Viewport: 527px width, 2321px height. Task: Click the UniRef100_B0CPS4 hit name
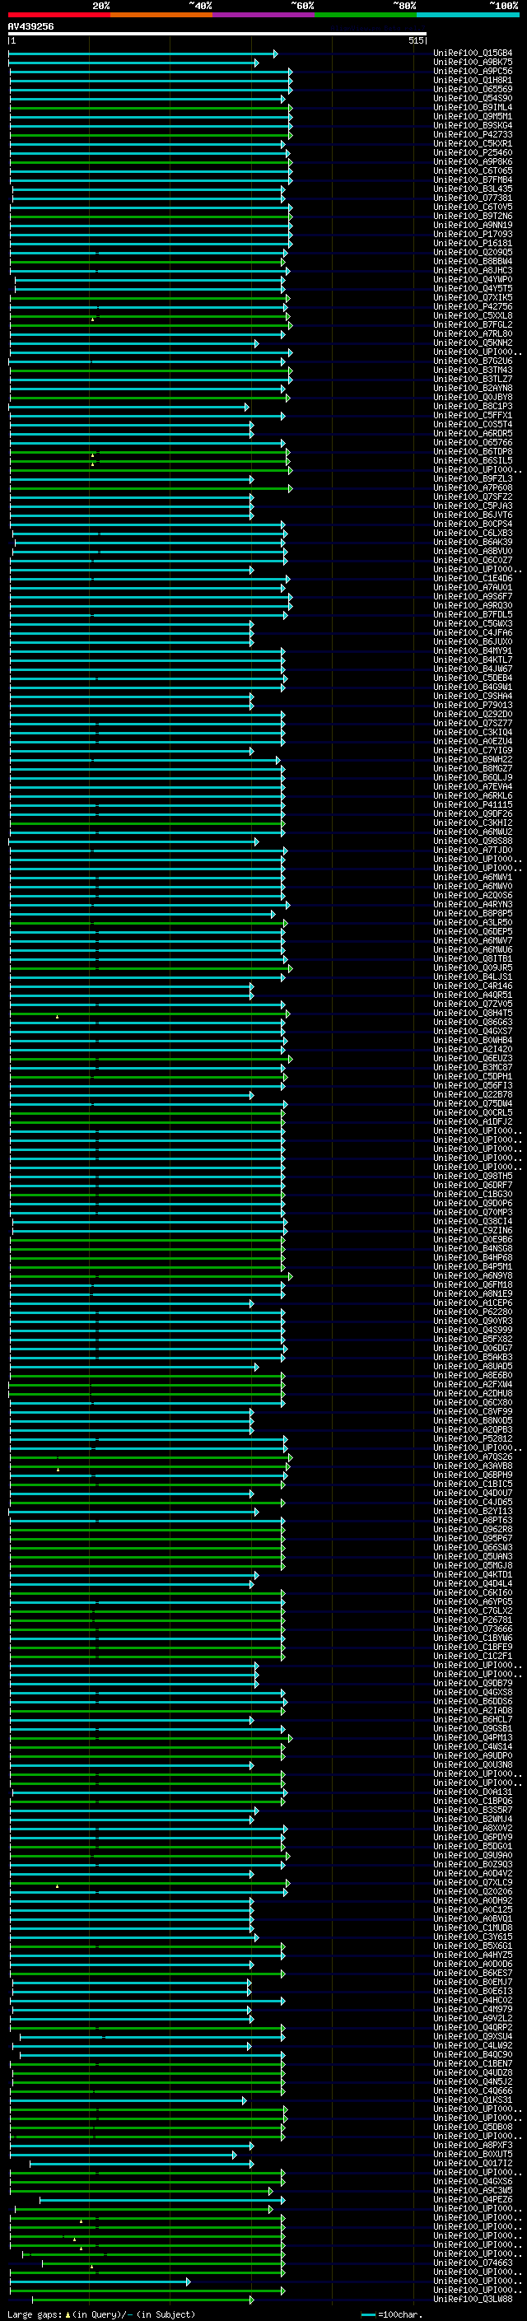pos(473,524)
